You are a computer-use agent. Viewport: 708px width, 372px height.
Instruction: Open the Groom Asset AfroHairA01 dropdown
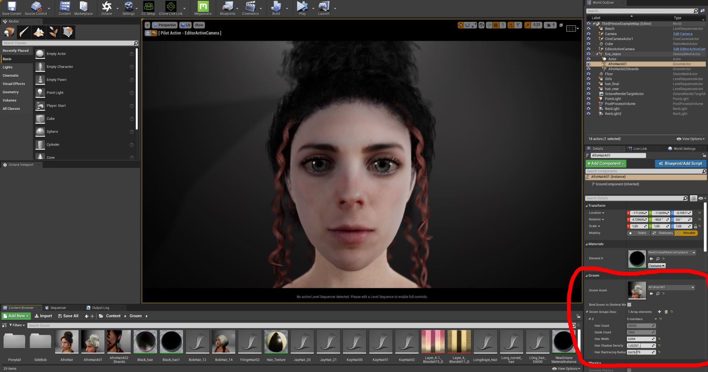[671, 287]
